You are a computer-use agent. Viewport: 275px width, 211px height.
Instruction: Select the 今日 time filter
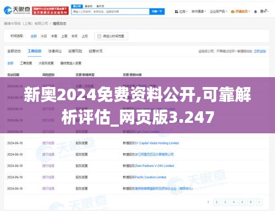pyautogui.click(x=43, y=36)
